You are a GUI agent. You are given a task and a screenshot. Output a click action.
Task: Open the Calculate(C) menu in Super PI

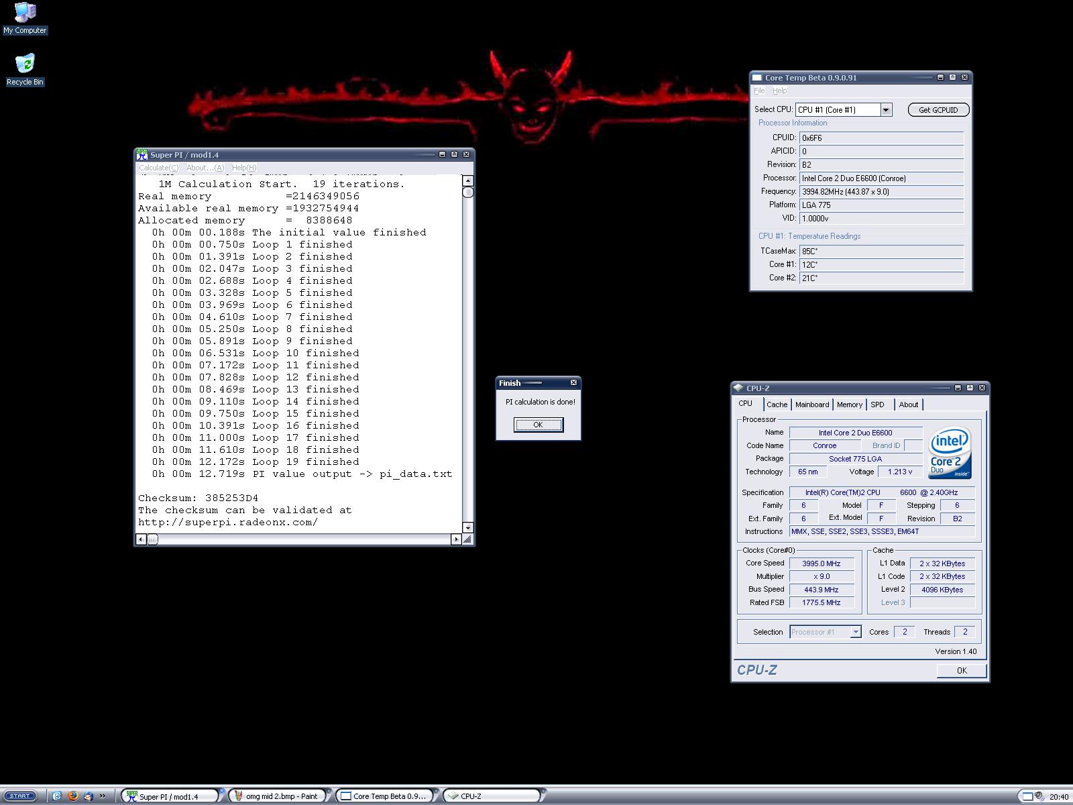coord(158,168)
